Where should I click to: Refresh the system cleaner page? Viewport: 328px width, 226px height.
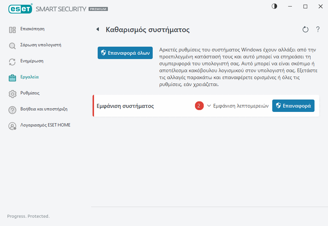(x=305, y=30)
